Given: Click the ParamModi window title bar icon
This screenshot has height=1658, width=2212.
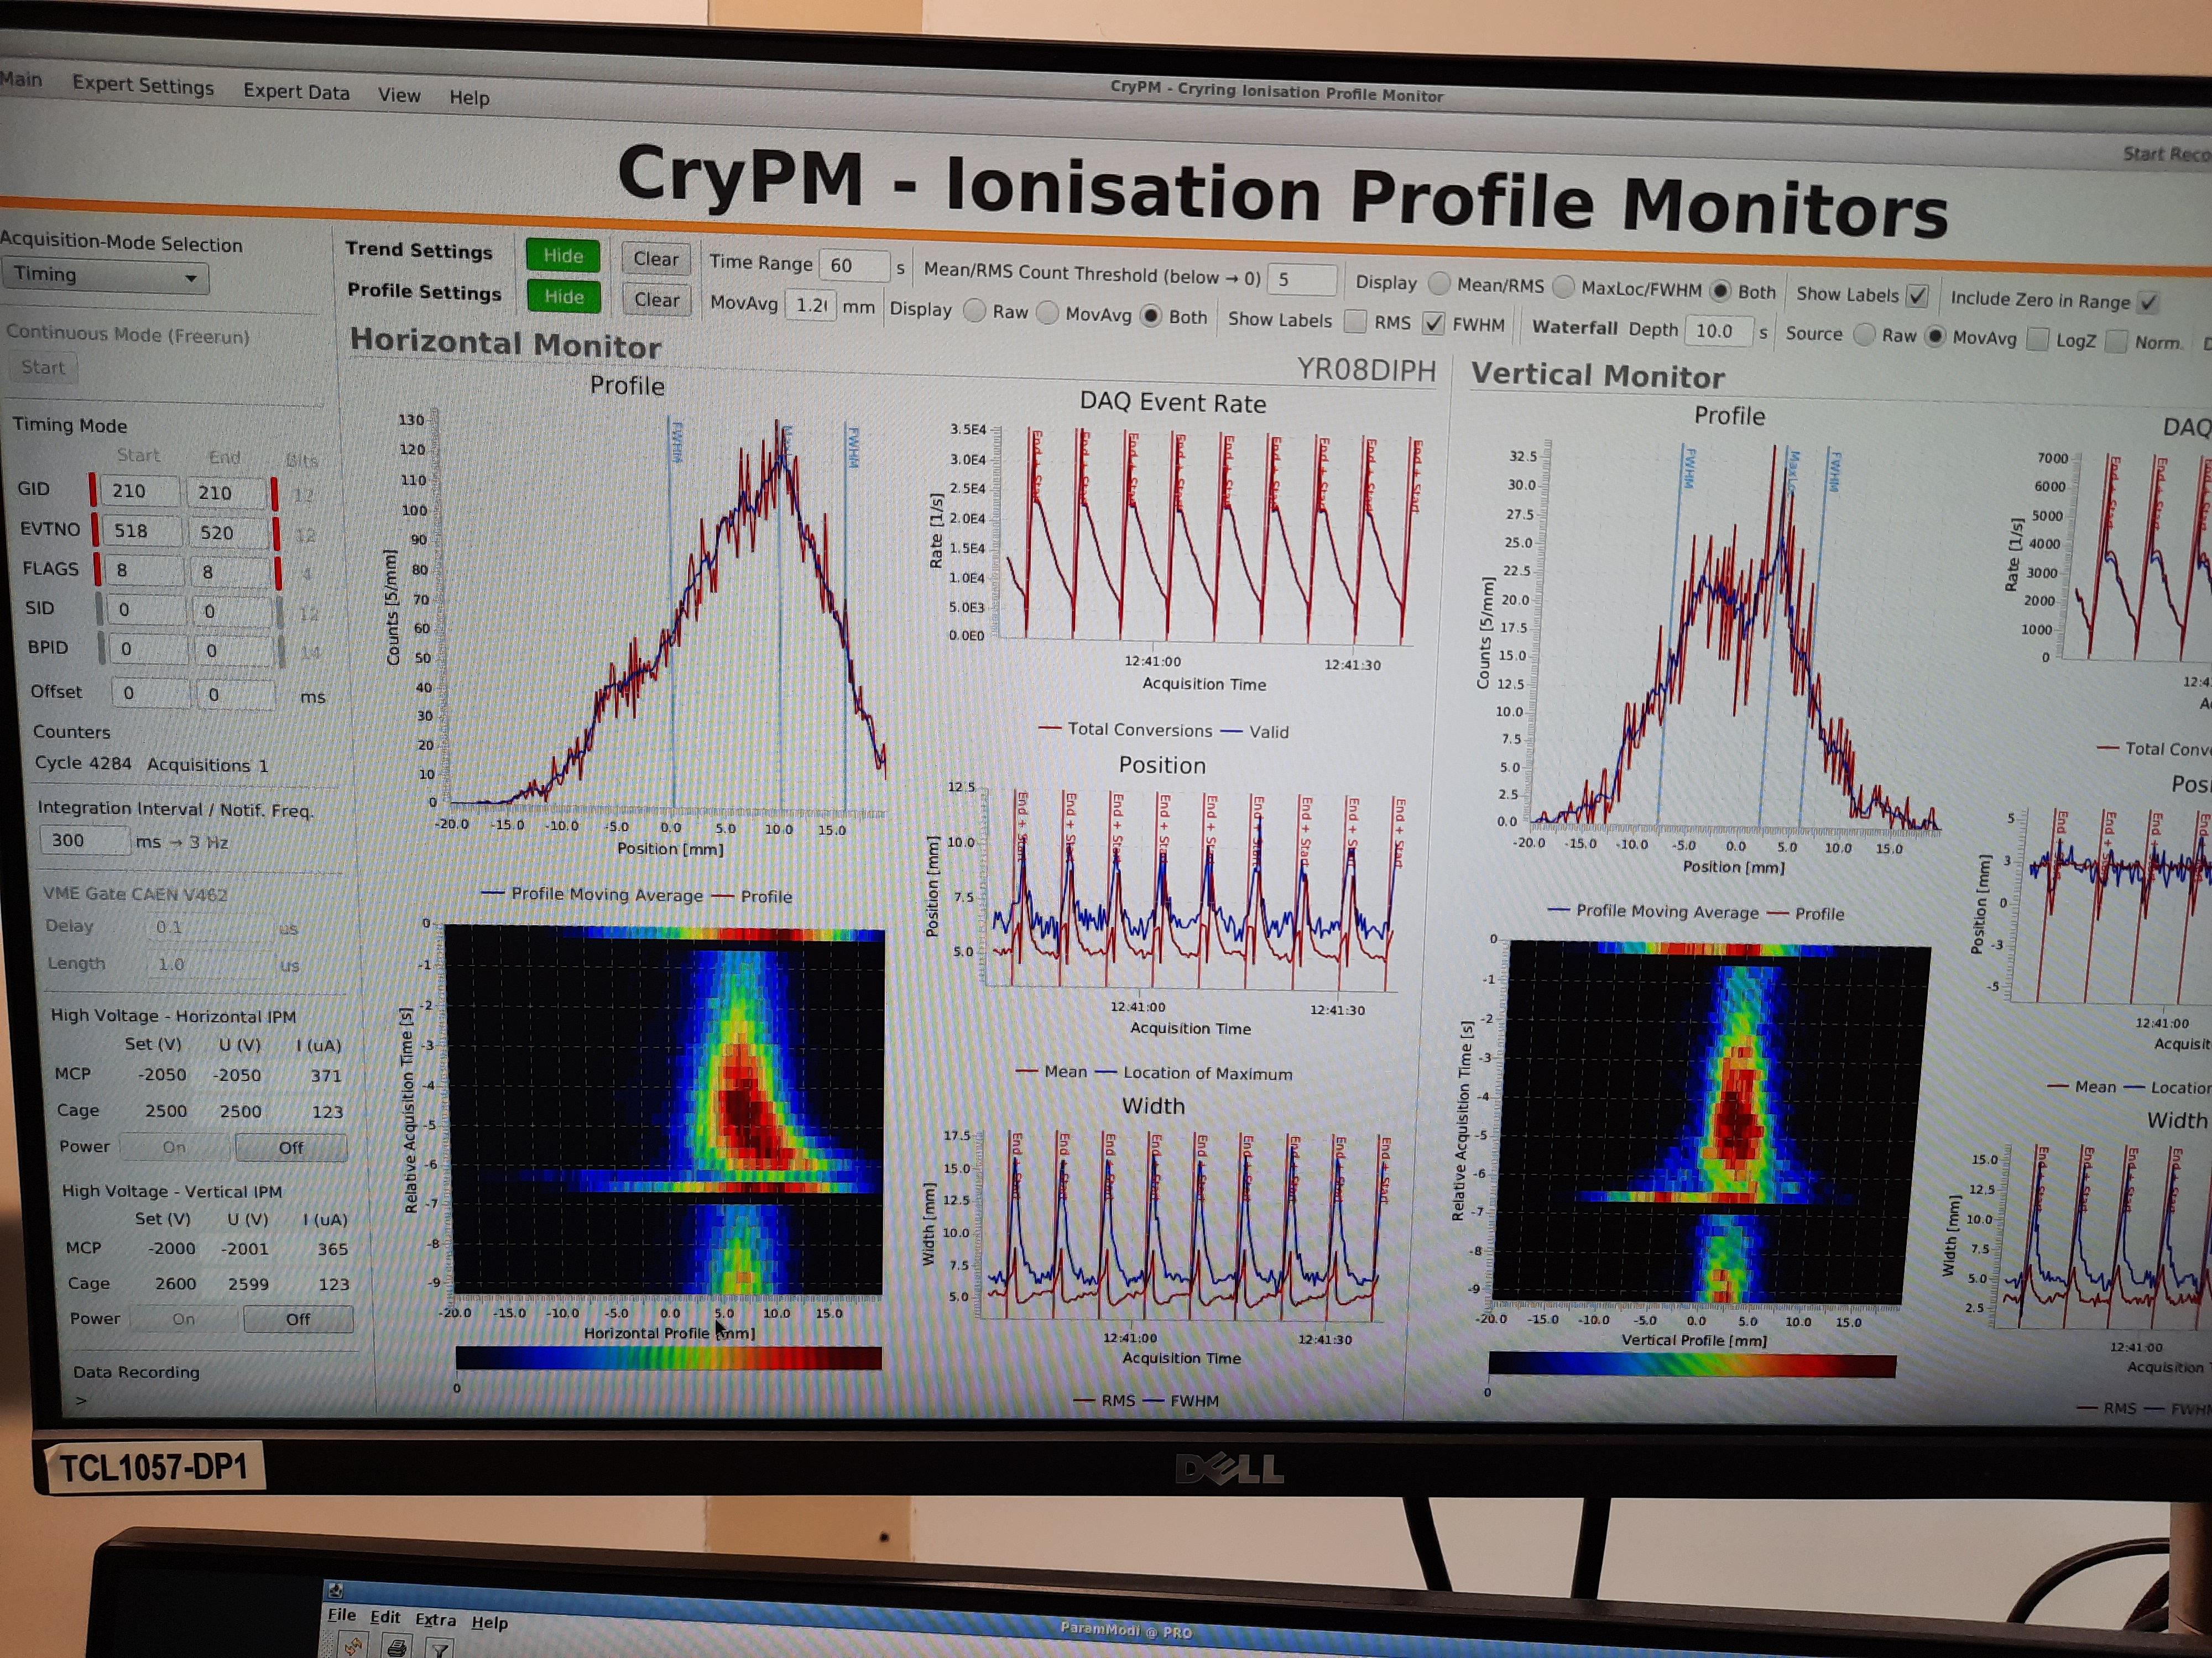Looking at the screenshot, I should [336, 1590].
